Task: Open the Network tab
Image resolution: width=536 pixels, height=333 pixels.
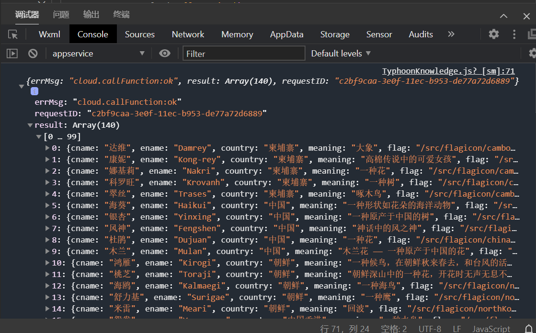Action: click(188, 34)
